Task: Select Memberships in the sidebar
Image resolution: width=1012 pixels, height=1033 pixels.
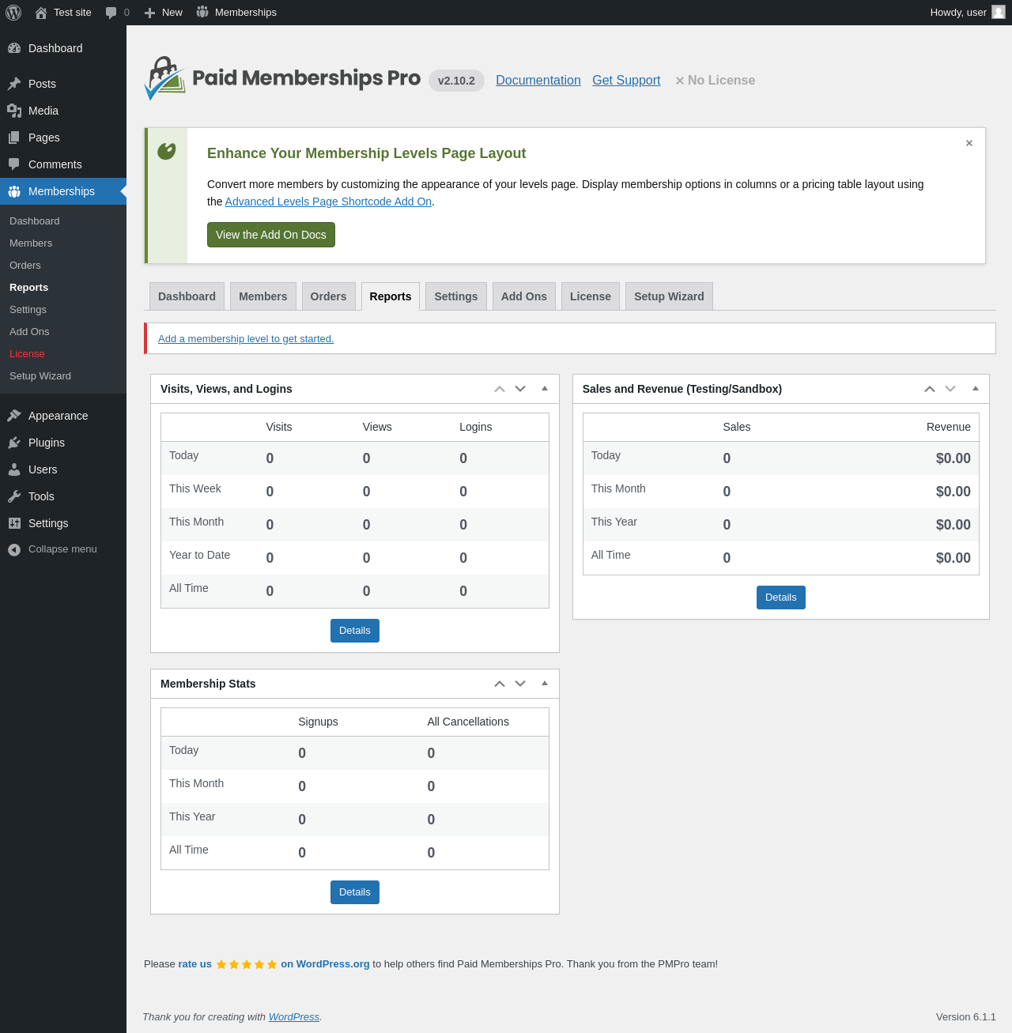Action: pos(63,191)
